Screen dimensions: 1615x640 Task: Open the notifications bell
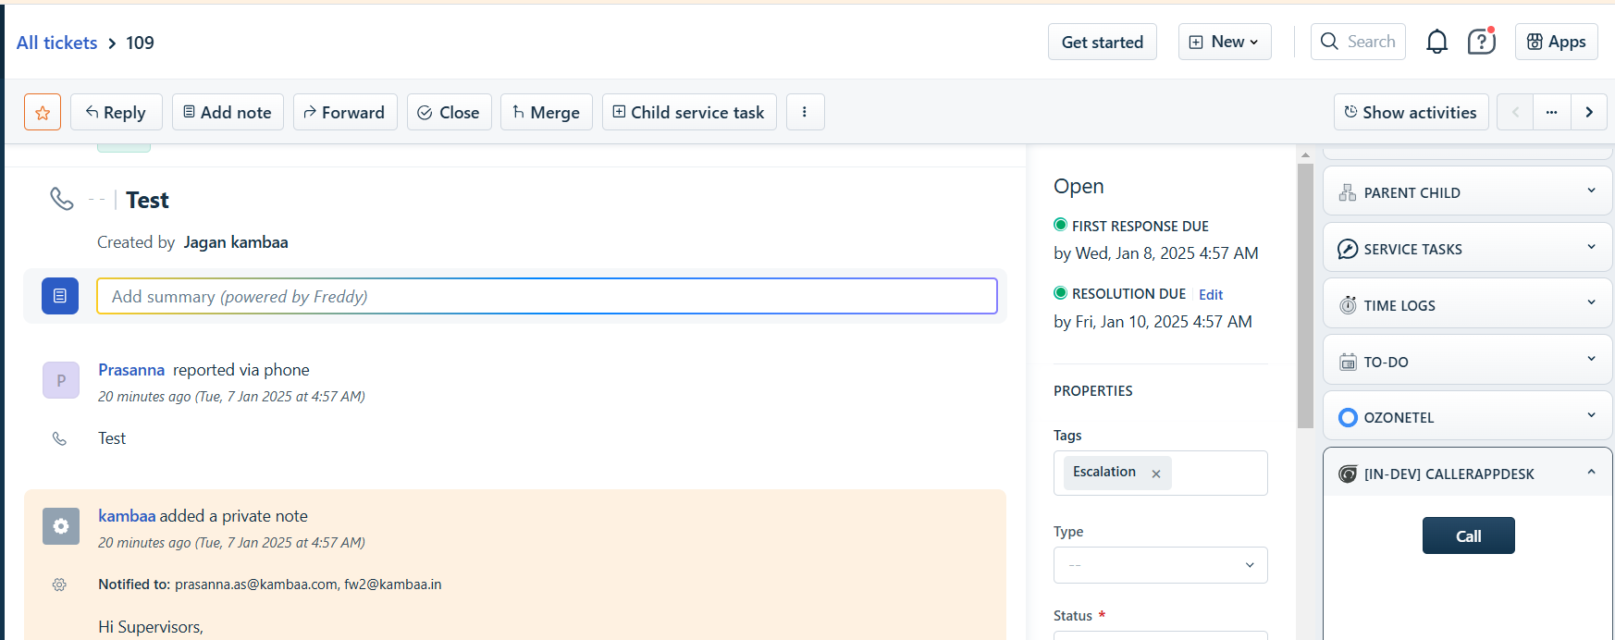click(x=1436, y=42)
